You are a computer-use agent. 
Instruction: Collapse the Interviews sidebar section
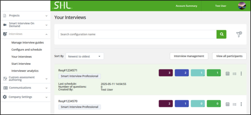click(x=25, y=34)
